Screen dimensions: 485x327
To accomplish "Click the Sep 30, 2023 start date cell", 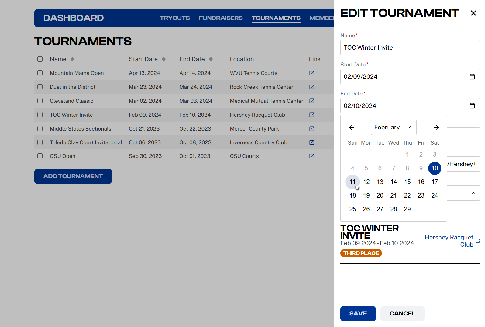I will point(145,156).
